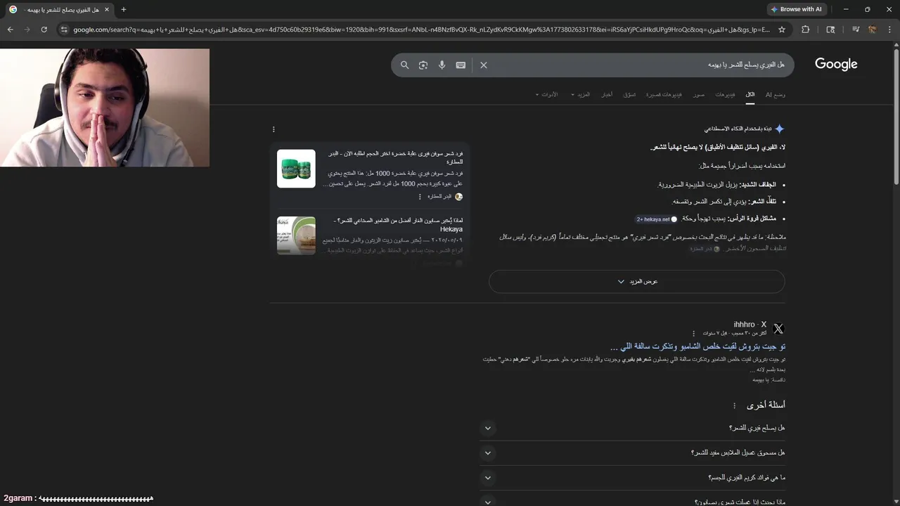Open the three-dot menu beside البدر للعطارة
900x506 pixels.
(x=420, y=197)
